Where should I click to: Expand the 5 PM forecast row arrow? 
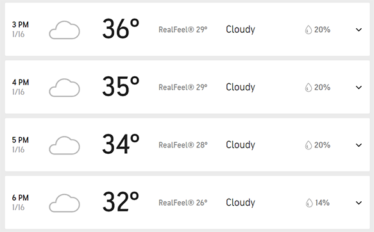(x=359, y=145)
